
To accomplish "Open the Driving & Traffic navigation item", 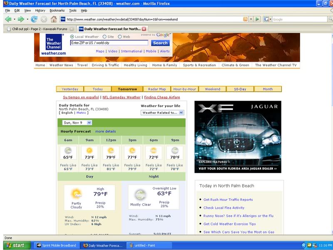I will [105, 65].
